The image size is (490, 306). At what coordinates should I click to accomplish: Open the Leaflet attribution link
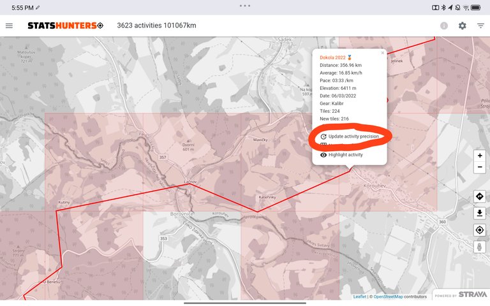[360, 296]
